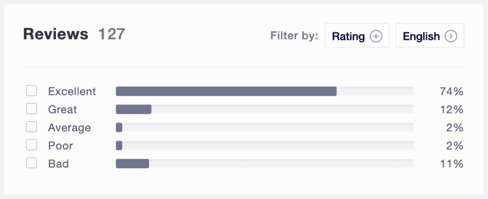Viewport: 488px width, 199px height.
Task: Toggle the Bad rating checkbox
Action: (x=32, y=163)
